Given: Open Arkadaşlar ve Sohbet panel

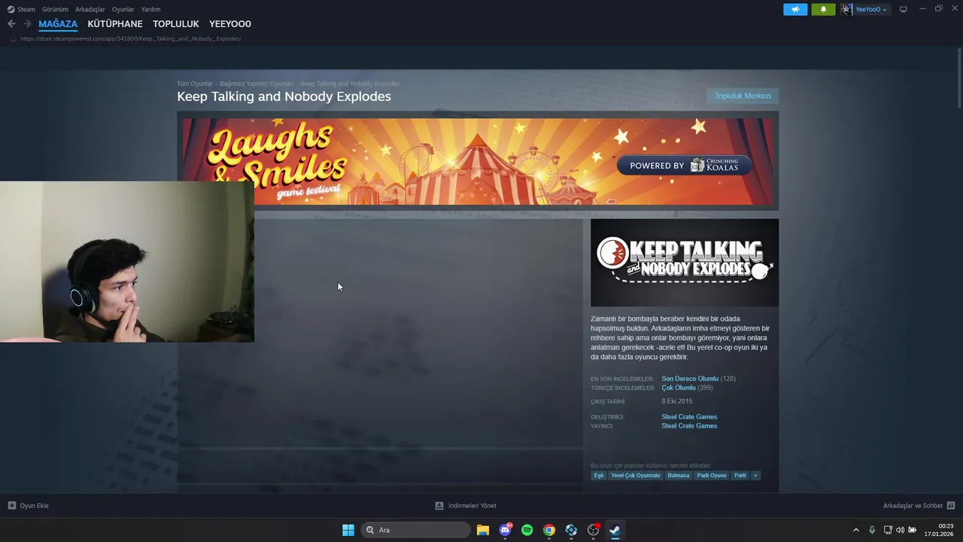Looking at the screenshot, I should (919, 506).
